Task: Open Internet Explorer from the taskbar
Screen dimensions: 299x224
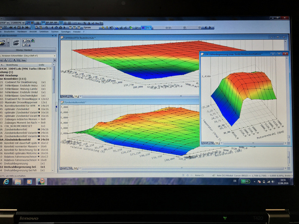Action: [x=6, y=181]
